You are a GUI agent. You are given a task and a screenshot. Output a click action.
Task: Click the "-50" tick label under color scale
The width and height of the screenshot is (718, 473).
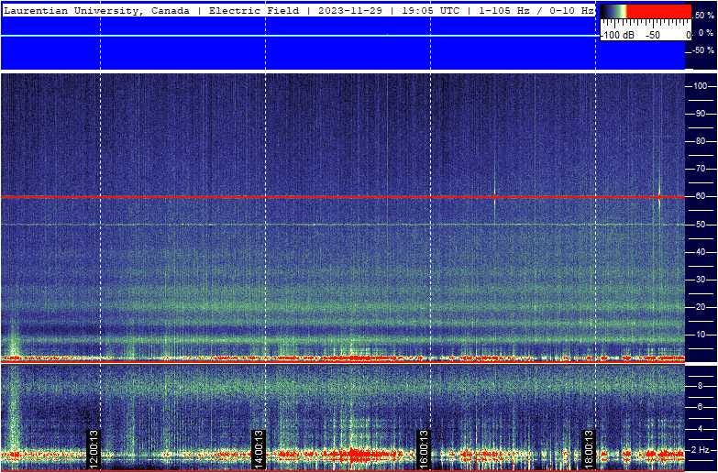[x=654, y=35]
